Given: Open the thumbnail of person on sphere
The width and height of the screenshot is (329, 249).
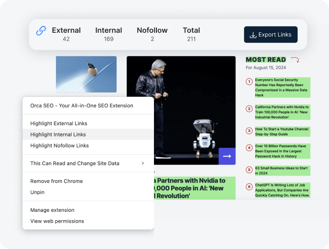Looking at the screenshot, I should [86, 74].
